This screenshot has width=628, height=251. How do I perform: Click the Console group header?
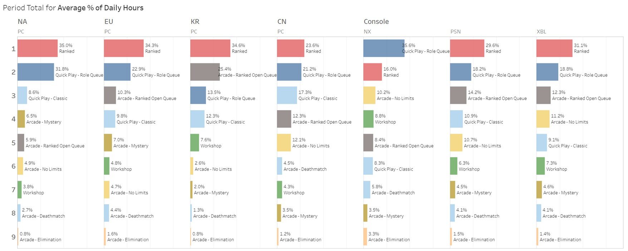(376, 21)
